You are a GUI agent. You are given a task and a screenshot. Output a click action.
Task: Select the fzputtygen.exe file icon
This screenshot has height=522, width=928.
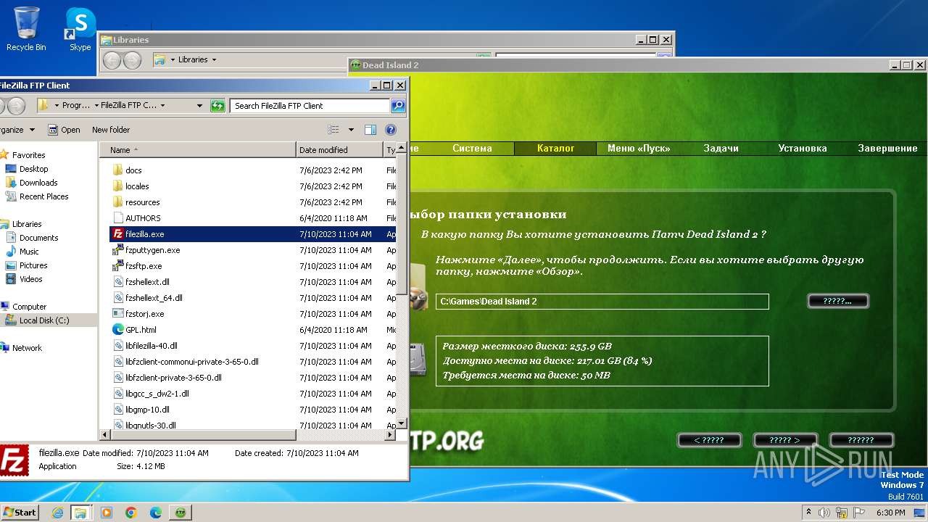click(x=118, y=250)
